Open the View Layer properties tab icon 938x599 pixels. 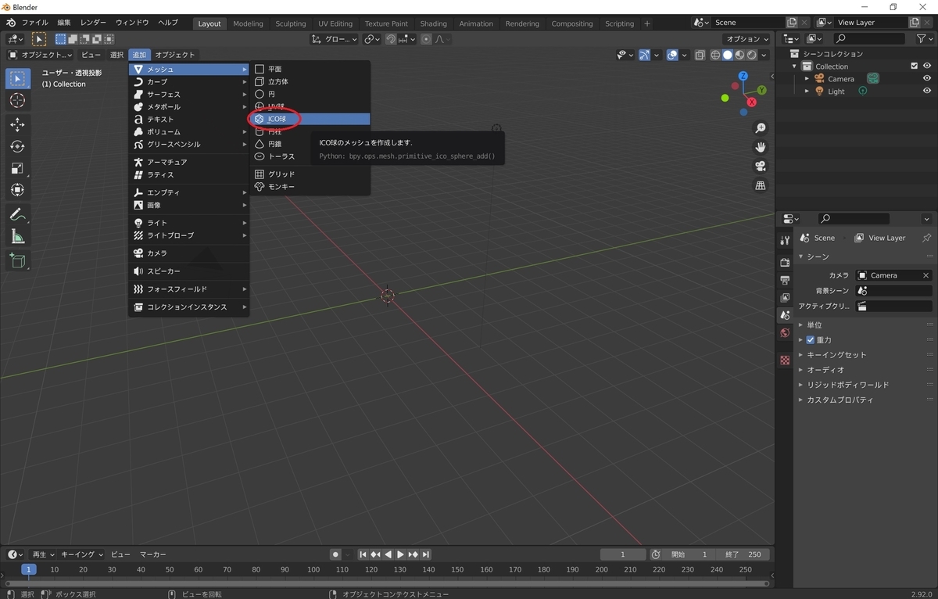coord(785,298)
